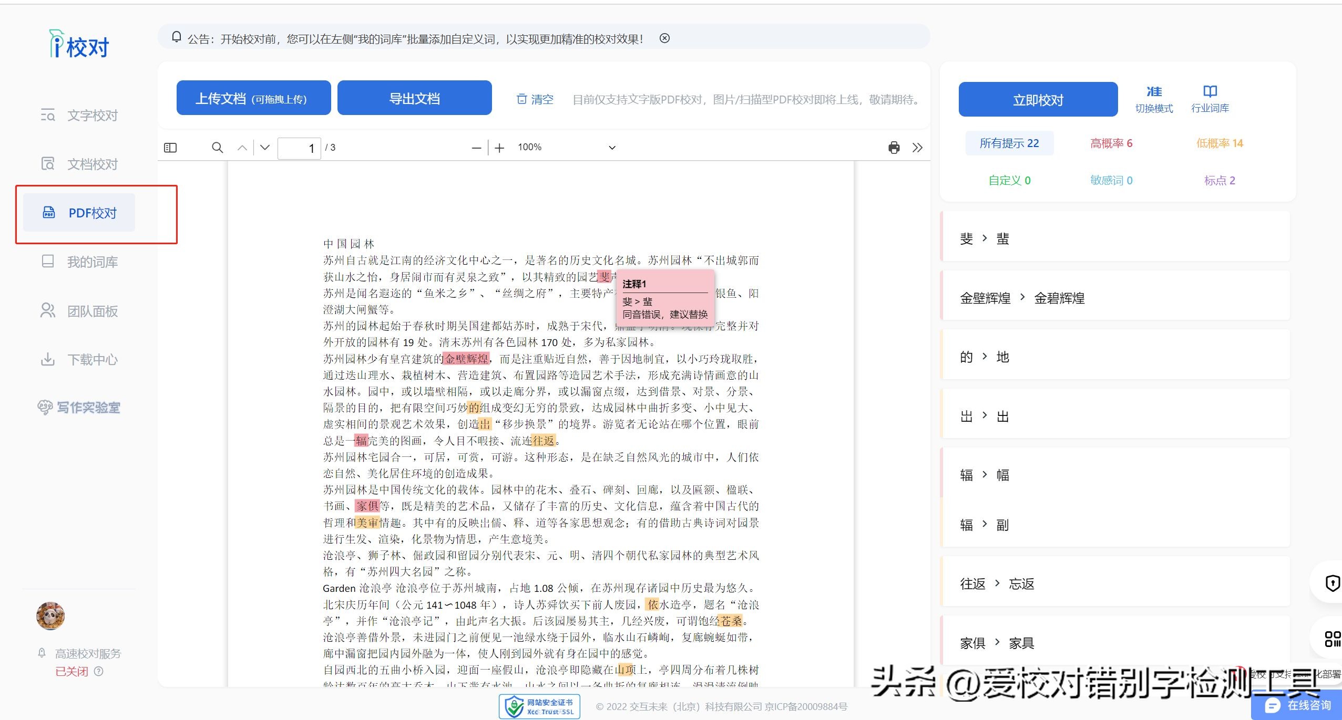Open 写作实验室 in the sidebar
The height and width of the screenshot is (720, 1342).
click(x=79, y=408)
